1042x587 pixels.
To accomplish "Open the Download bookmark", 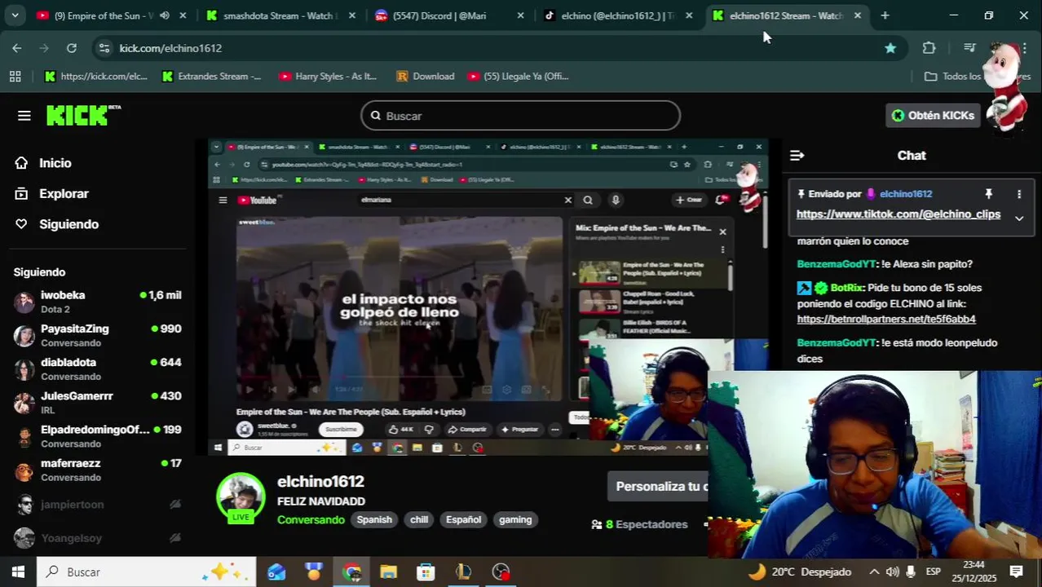I will pos(425,77).
